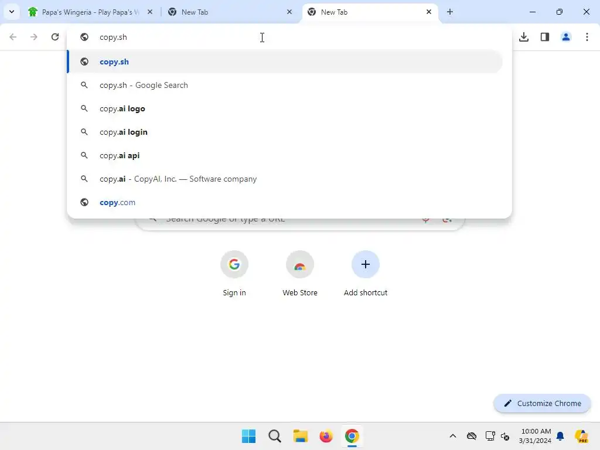Screen dimensions: 600x450
Task: Launch Firefox from the taskbar
Action: 326,436
